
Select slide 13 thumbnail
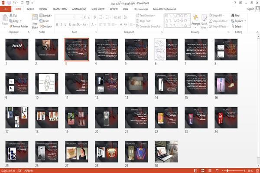[x=136, y=84]
